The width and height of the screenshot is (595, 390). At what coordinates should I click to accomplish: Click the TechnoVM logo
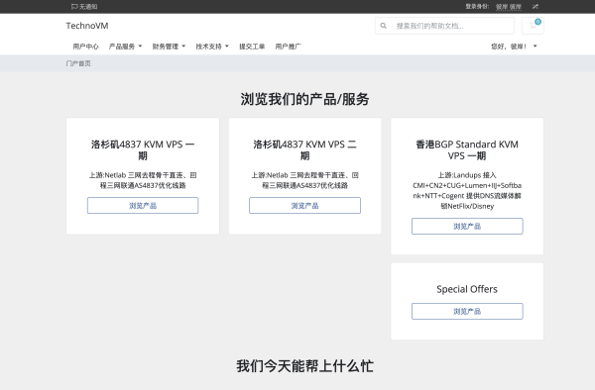pyautogui.click(x=87, y=26)
